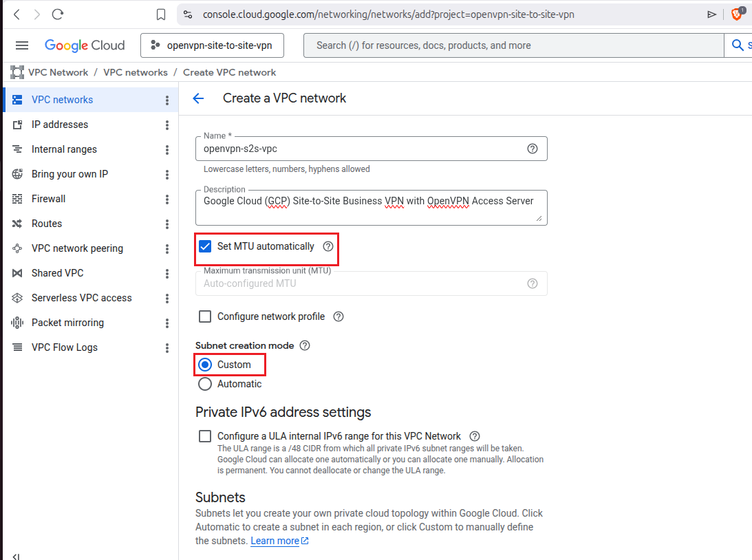Screen dimensions: 752x560
Task: Click the Private IPv6 address settings heading
Action: 283,413
